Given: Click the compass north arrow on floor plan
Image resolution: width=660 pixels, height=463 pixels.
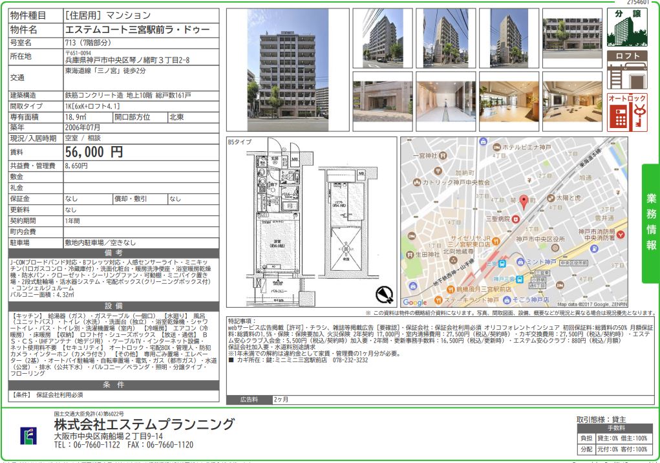Looking at the screenshot, I should coord(384,294).
